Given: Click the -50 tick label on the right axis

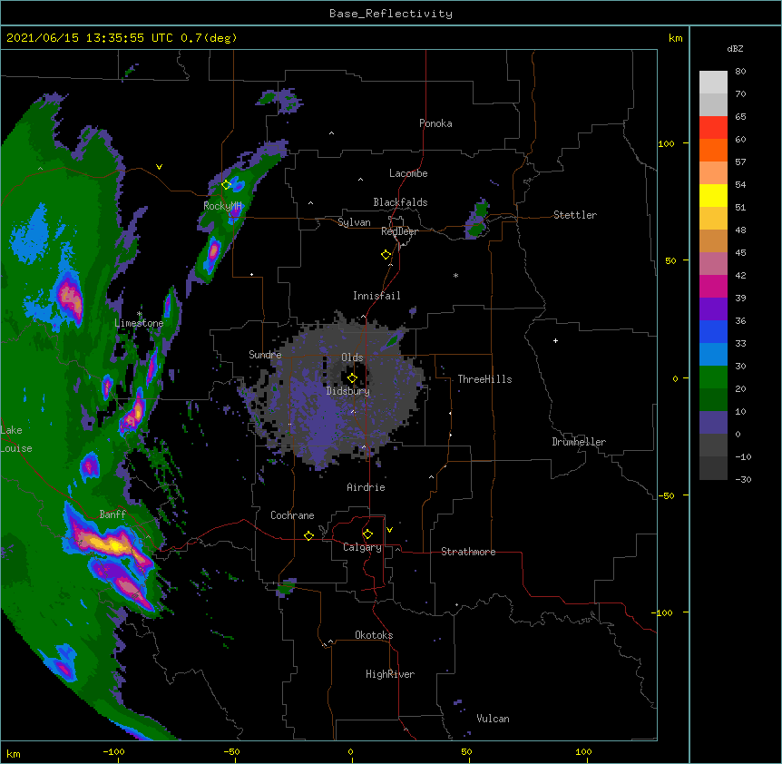Looking at the screenshot, I should click(x=666, y=495).
